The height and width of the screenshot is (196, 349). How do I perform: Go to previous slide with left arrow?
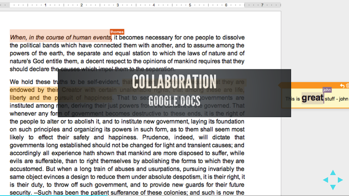coord(325,180)
